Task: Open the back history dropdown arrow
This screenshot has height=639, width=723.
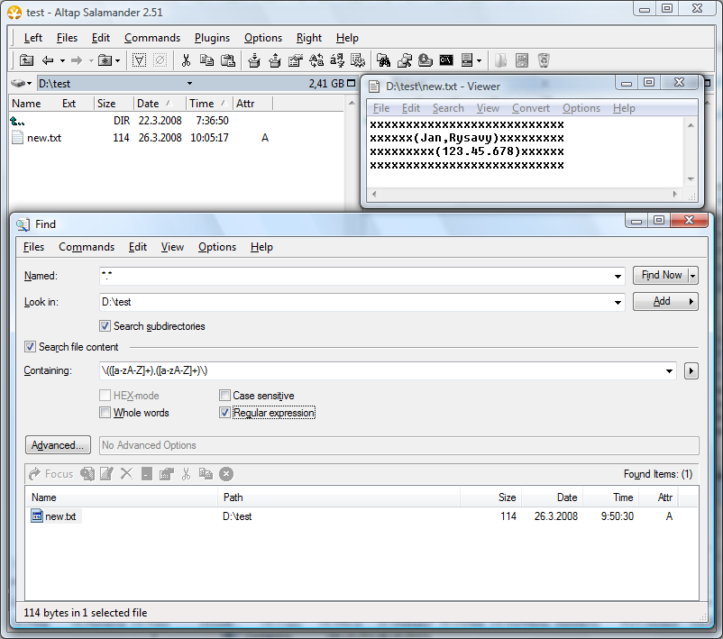Action: pyautogui.click(x=62, y=60)
